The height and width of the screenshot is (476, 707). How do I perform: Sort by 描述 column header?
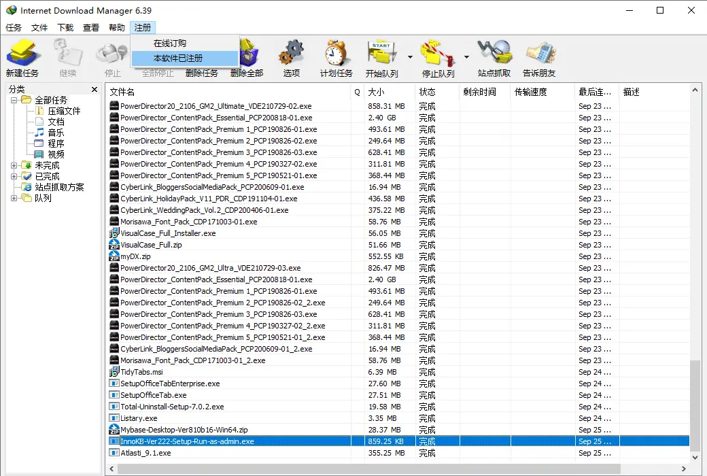[654, 92]
